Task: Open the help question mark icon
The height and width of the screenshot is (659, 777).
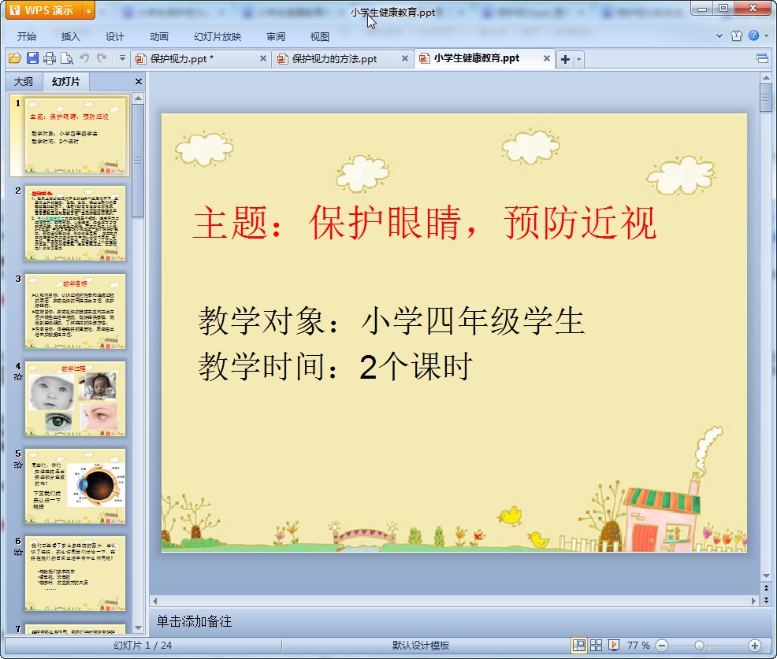Action: pyautogui.click(x=753, y=35)
